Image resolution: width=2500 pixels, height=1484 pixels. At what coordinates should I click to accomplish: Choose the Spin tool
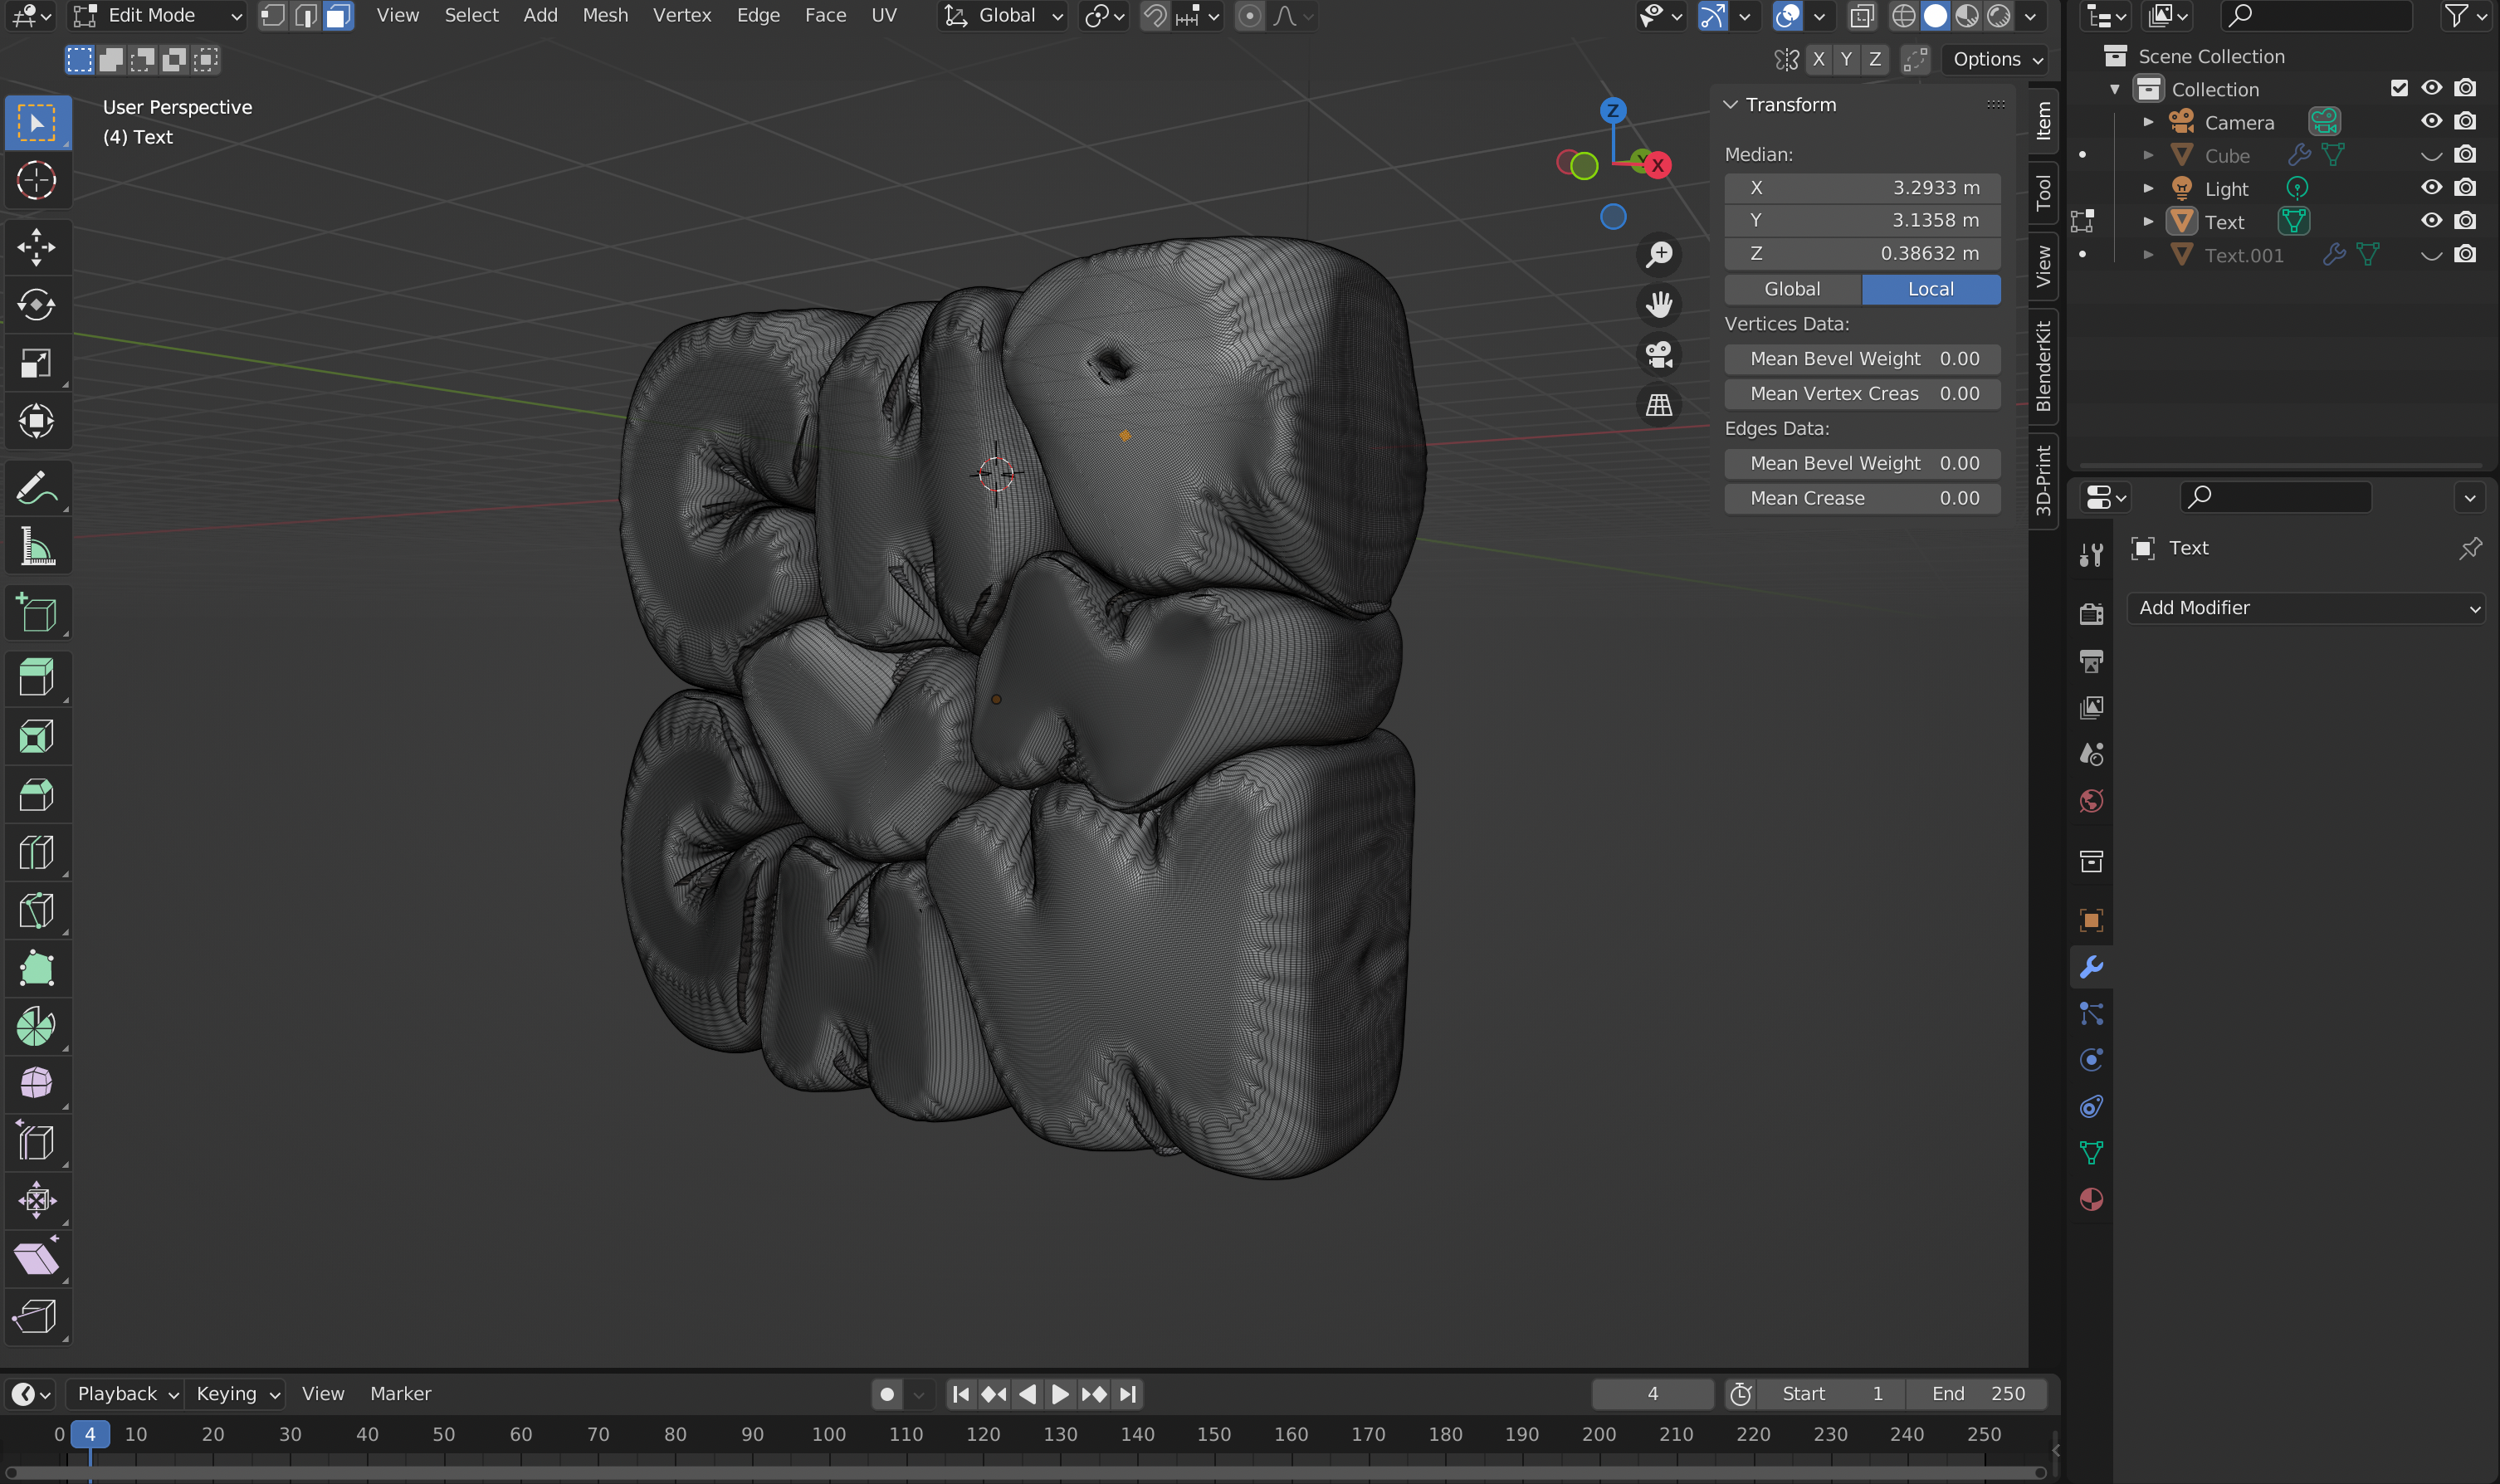pos(37,1027)
